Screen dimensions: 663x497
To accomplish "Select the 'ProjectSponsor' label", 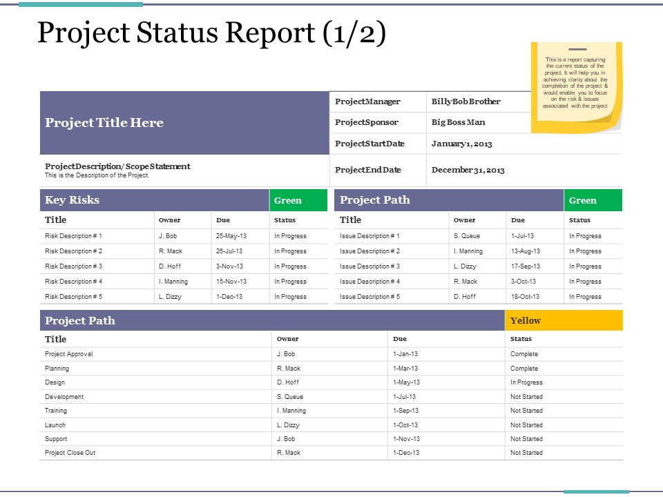I will click(x=366, y=122).
